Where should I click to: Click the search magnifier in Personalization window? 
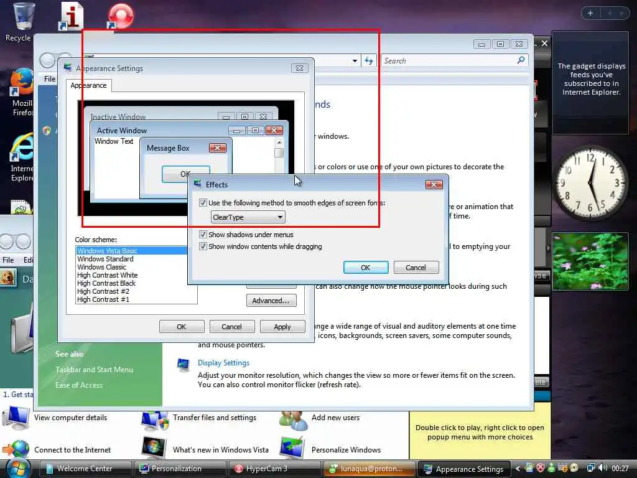(521, 60)
